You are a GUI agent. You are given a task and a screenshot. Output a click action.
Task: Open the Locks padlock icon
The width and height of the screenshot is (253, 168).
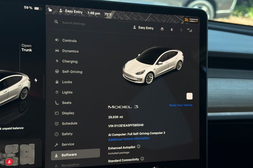pos(57,82)
